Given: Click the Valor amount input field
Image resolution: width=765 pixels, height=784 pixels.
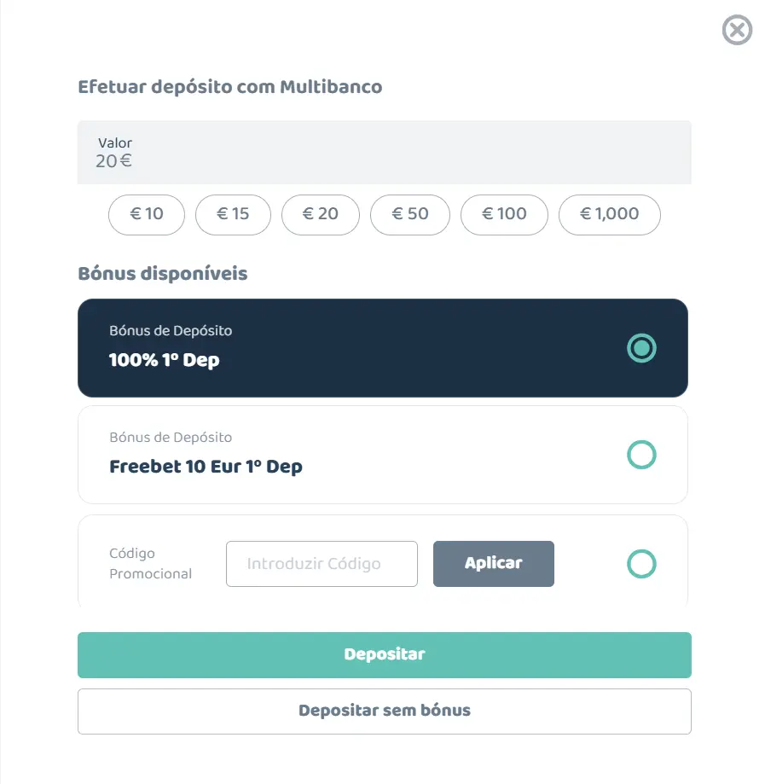Looking at the screenshot, I should coord(384,153).
